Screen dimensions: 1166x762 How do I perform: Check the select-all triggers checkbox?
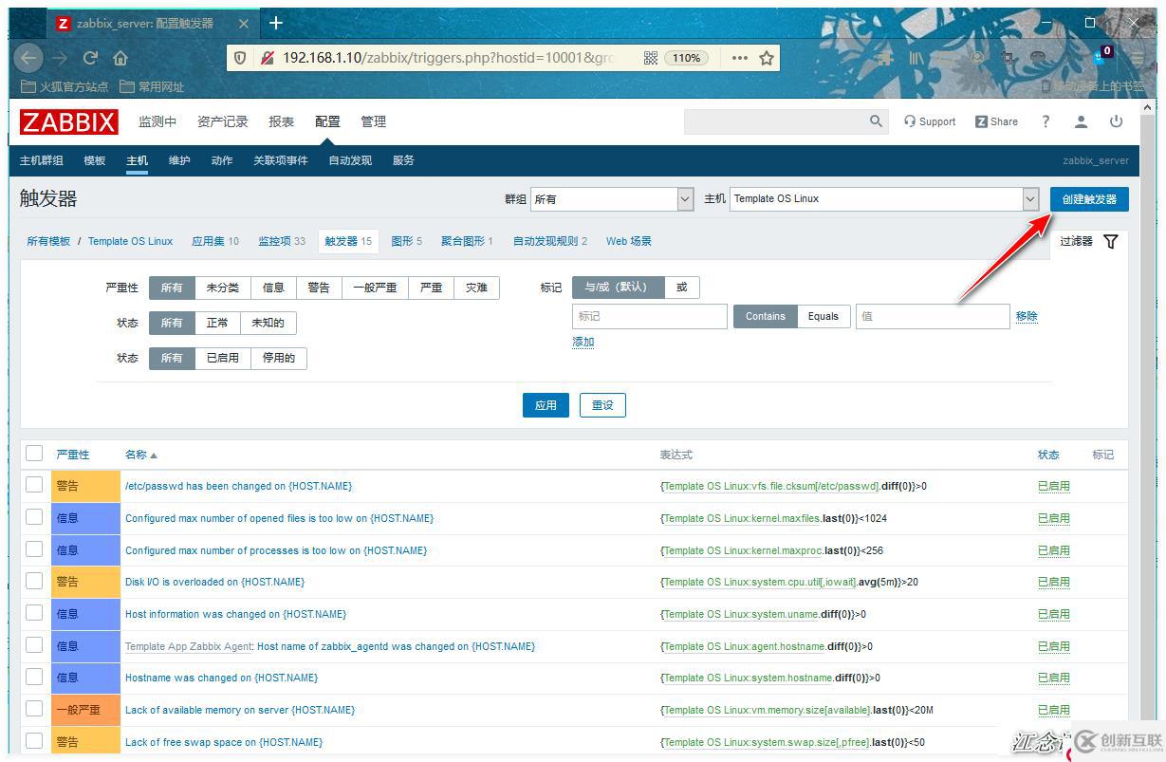pos(34,454)
